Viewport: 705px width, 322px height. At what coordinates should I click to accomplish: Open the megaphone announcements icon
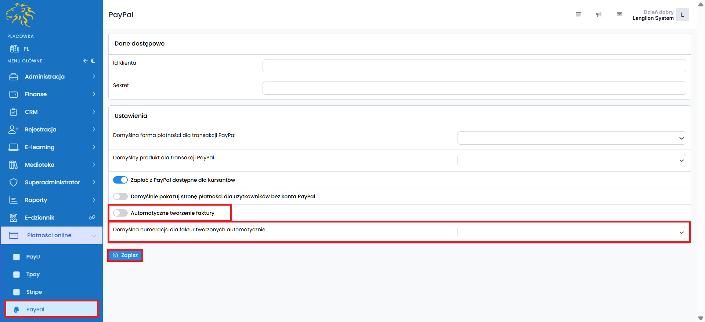coord(599,14)
